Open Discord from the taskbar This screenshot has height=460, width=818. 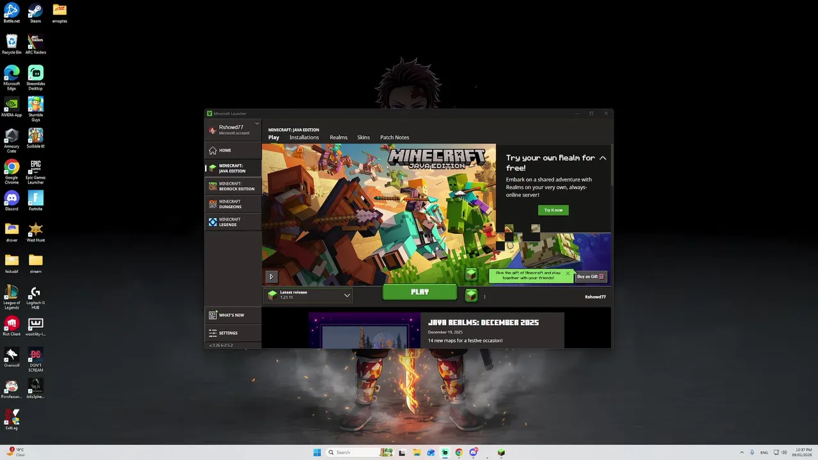pos(473,452)
